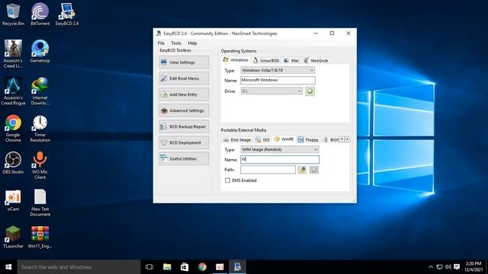Screen dimensions: 488x274
Task: Switch to the Floppy tab
Action: tap(308, 140)
